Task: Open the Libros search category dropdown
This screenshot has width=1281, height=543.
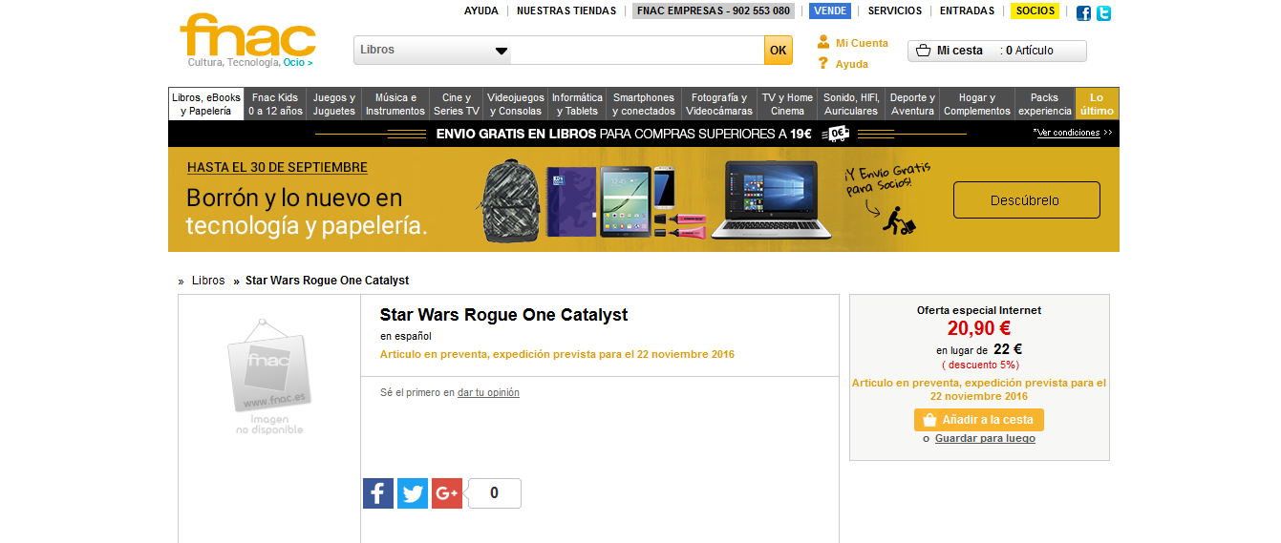Action: 433,50
